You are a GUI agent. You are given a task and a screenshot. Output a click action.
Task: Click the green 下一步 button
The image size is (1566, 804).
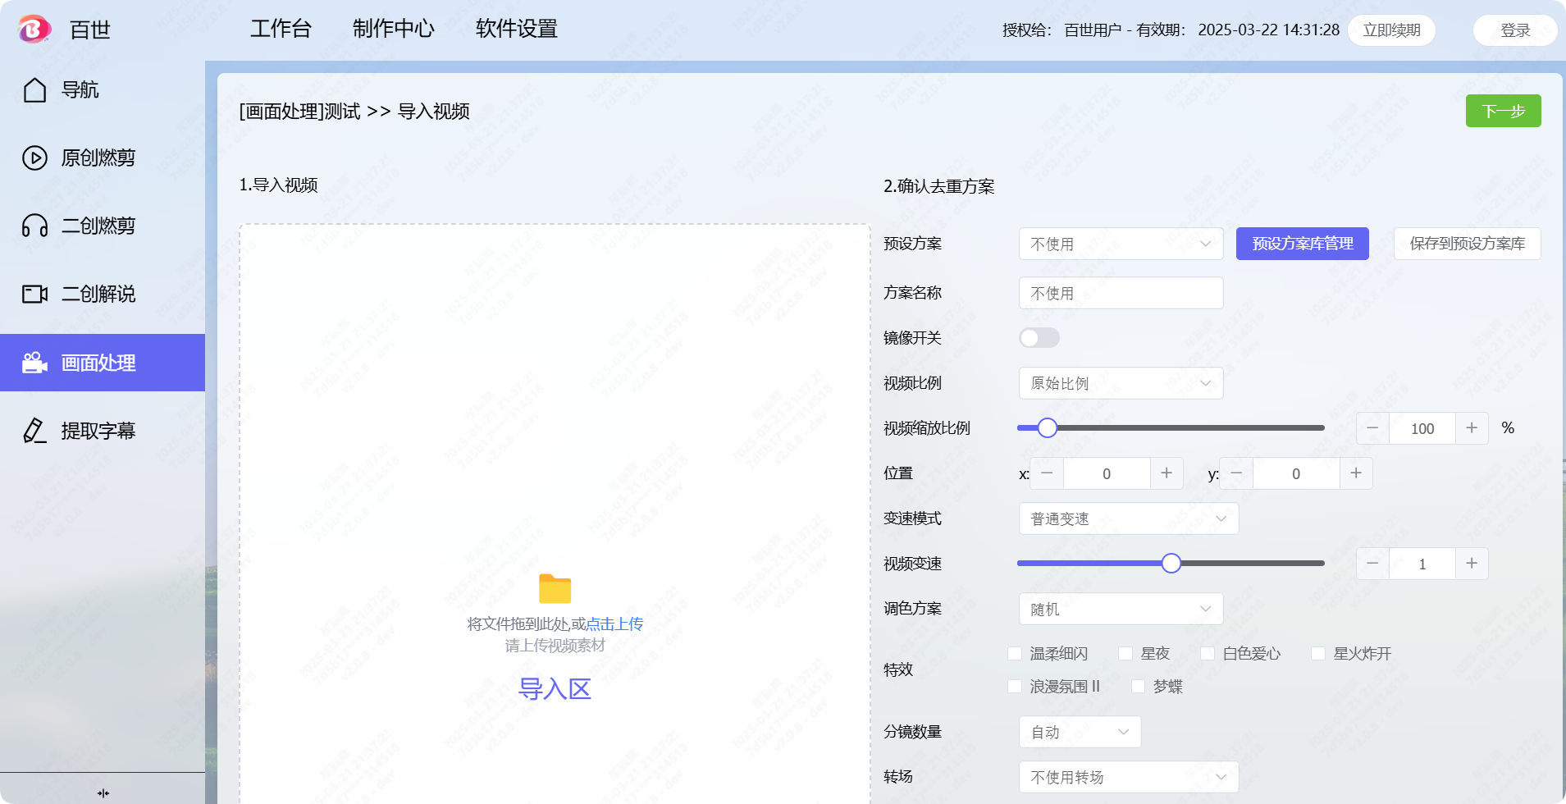click(x=1503, y=111)
